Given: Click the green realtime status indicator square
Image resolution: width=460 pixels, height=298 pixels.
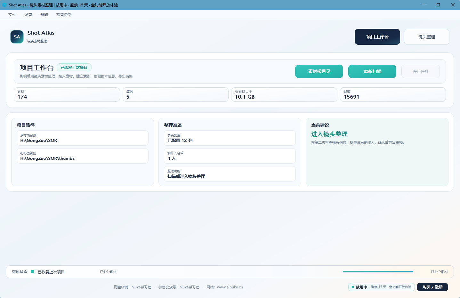Looking at the screenshot, I should click(x=32, y=272).
